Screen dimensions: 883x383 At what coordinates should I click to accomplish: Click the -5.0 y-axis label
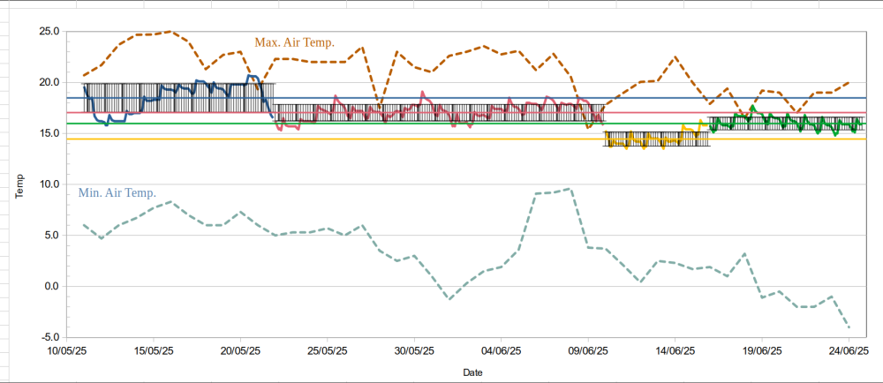click(x=50, y=337)
